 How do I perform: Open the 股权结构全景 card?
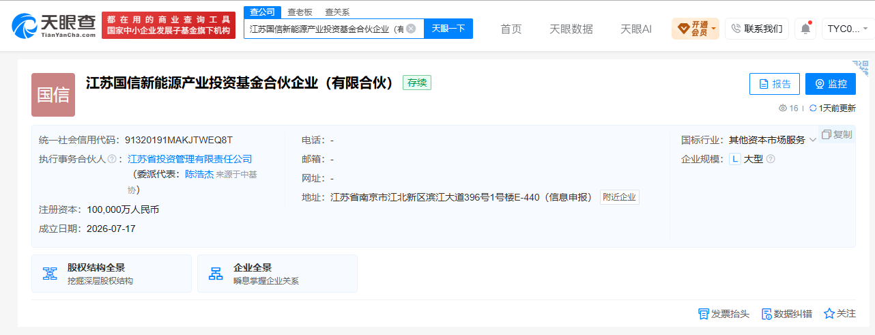111,274
